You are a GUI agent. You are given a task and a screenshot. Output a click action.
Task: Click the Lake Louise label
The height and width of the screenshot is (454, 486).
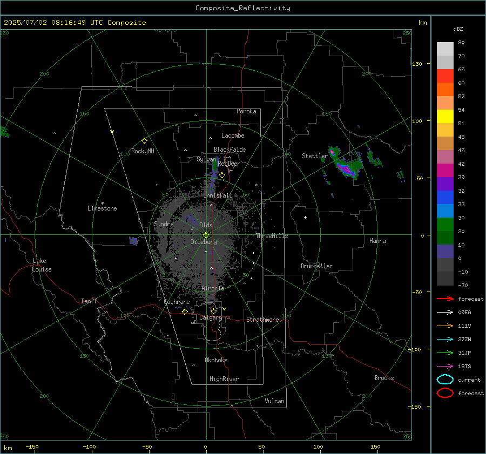(42, 265)
